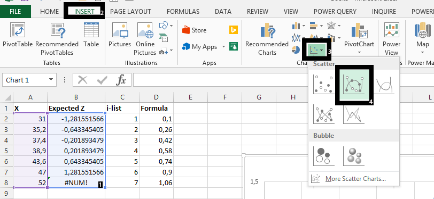Select the 3-D Bubble chart

[x=354, y=156]
